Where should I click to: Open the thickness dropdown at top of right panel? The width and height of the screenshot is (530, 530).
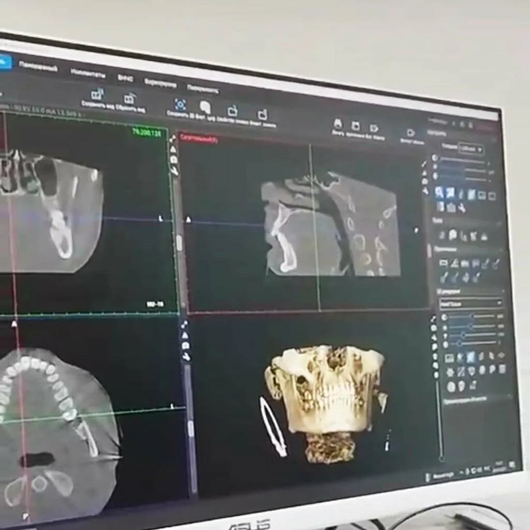pos(470,149)
